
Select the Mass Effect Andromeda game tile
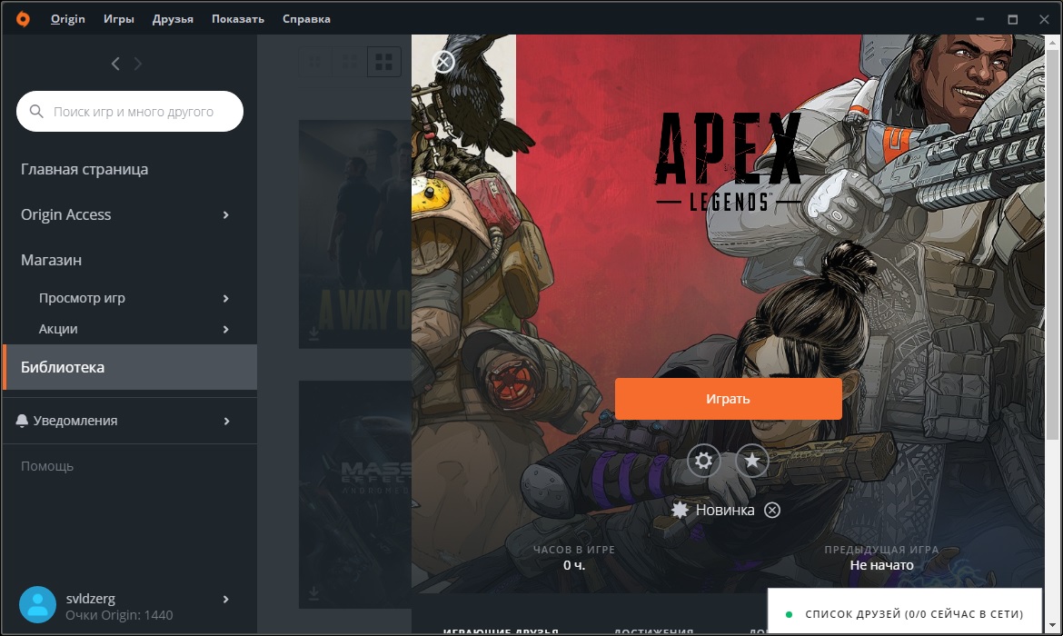tap(355, 494)
